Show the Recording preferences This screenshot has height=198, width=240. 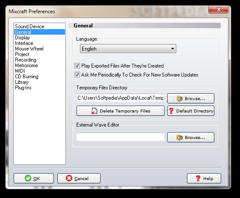click(x=39, y=60)
